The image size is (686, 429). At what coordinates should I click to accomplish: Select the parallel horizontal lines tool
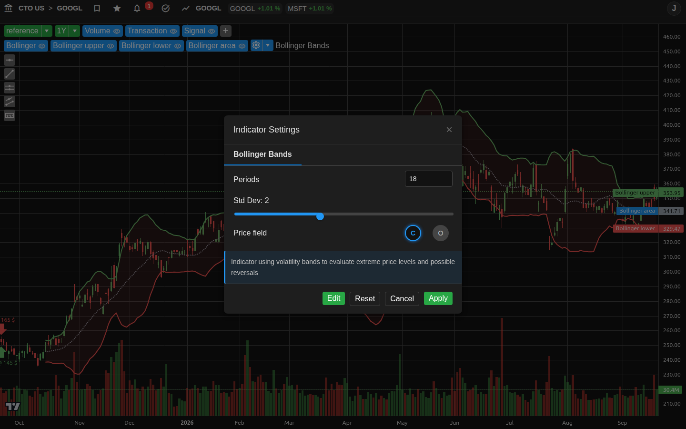[x=10, y=88]
